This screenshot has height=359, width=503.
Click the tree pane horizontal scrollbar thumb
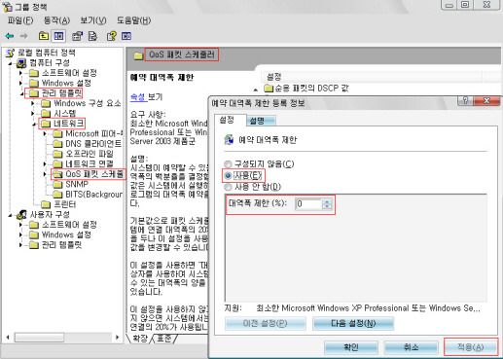pos(39,338)
